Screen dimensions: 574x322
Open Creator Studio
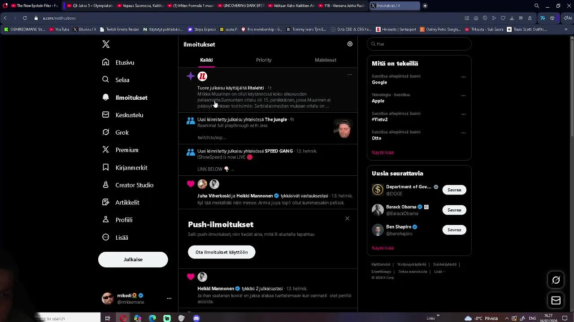point(127,185)
